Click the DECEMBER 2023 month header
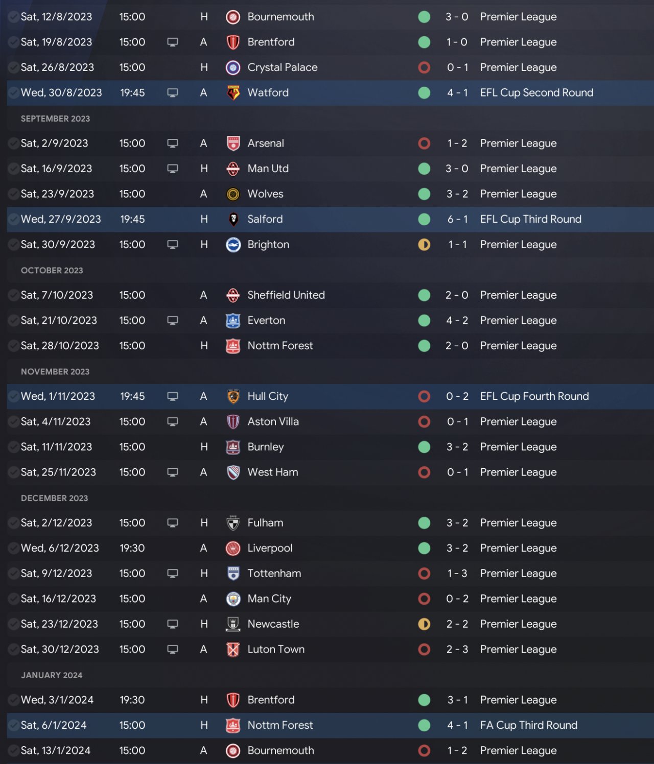 [54, 498]
